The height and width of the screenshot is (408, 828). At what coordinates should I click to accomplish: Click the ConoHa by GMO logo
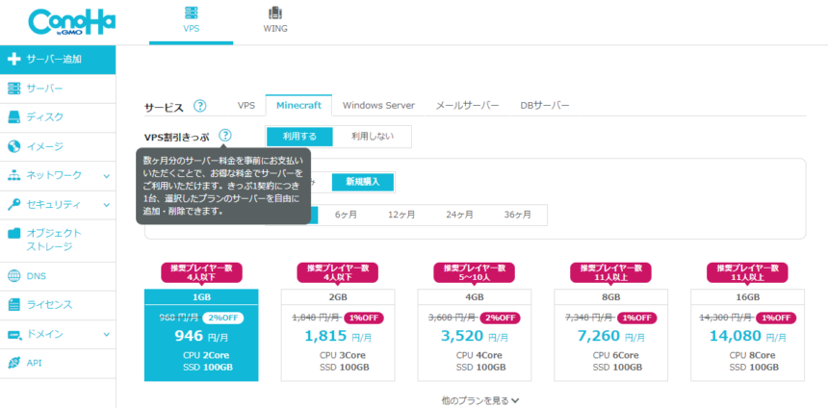72,24
